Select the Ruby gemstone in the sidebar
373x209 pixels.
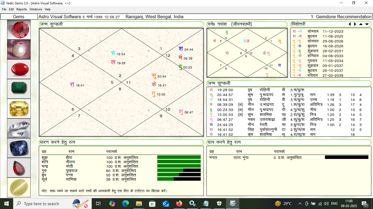(19, 30)
